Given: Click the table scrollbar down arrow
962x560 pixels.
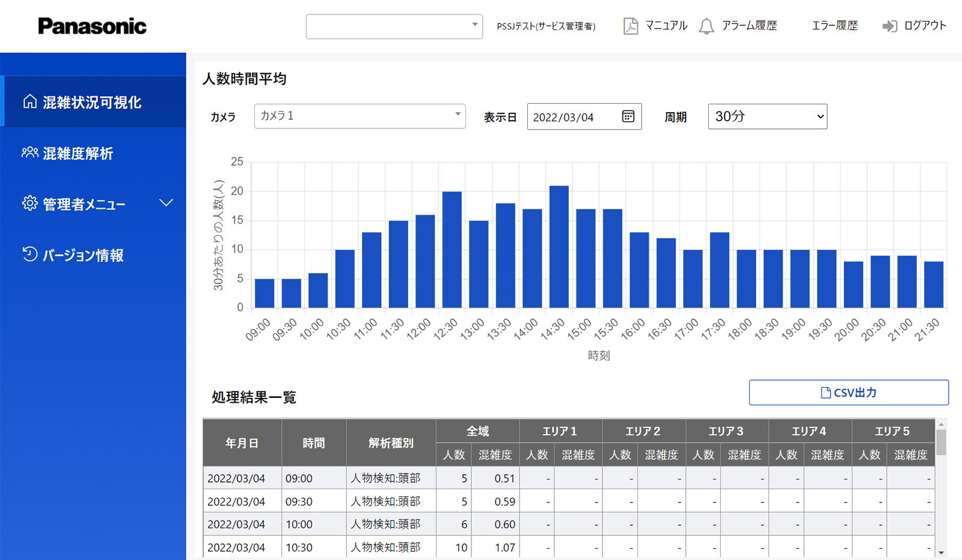Looking at the screenshot, I should [941, 553].
